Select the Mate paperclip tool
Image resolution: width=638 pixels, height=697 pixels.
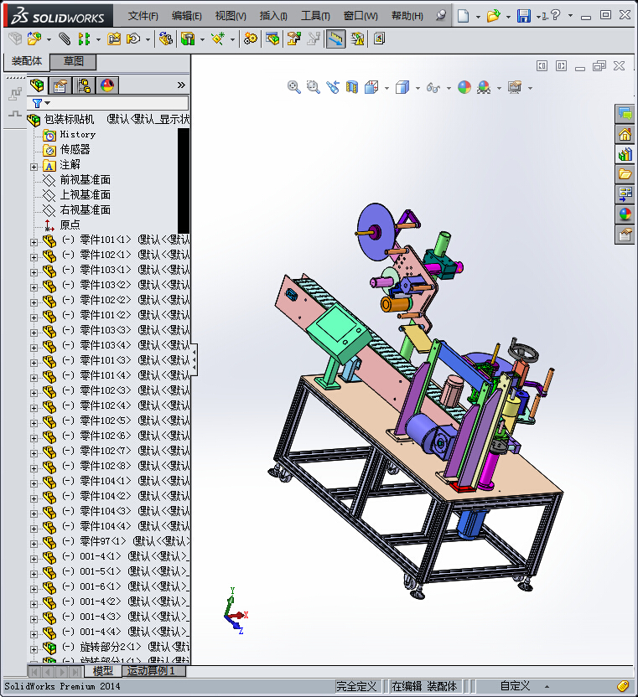pyautogui.click(x=65, y=39)
